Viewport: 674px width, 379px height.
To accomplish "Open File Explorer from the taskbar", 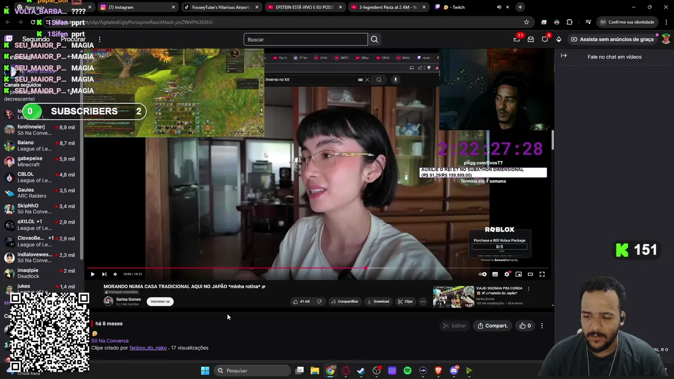I will tap(314, 371).
